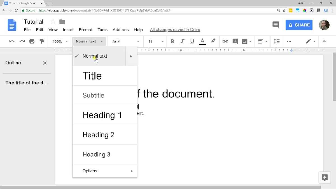This screenshot has width=336, height=189.
Task: Hide the menus with the up chevron
Action: point(324,41)
